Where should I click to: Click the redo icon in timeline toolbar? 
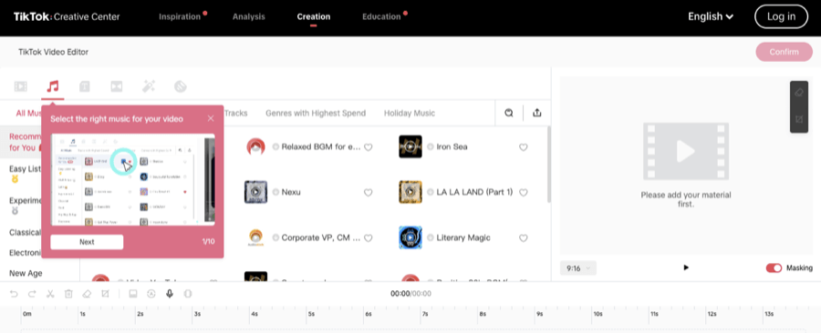[x=32, y=294]
